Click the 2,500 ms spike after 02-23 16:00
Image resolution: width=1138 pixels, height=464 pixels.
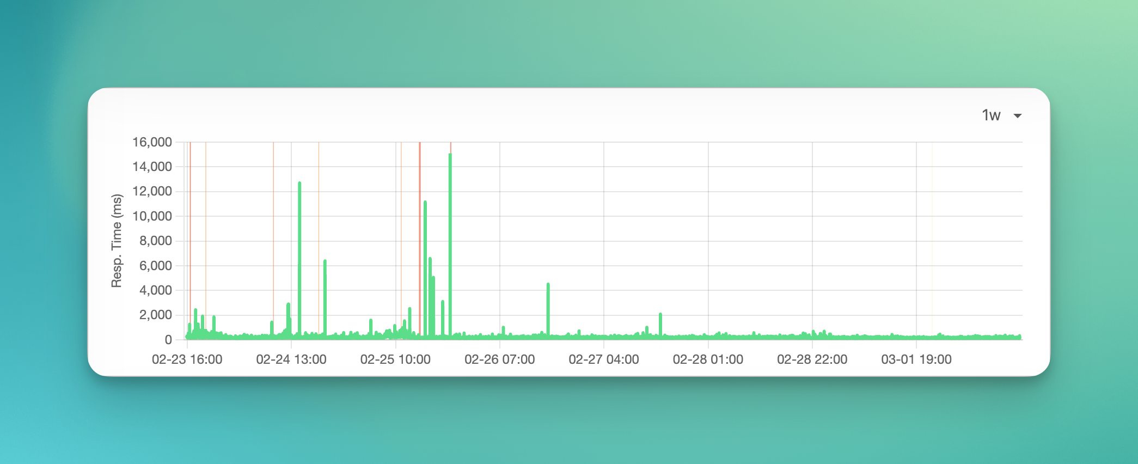[x=195, y=312]
